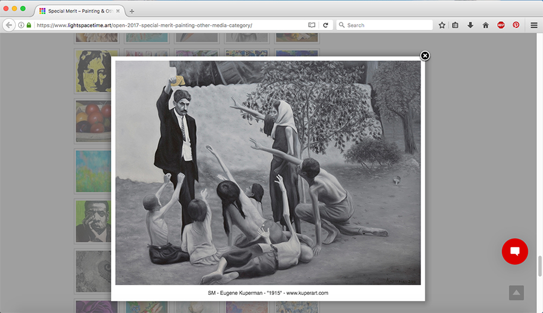Open the red chat bubble button
Screen dimensions: 543x313
click(515, 251)
